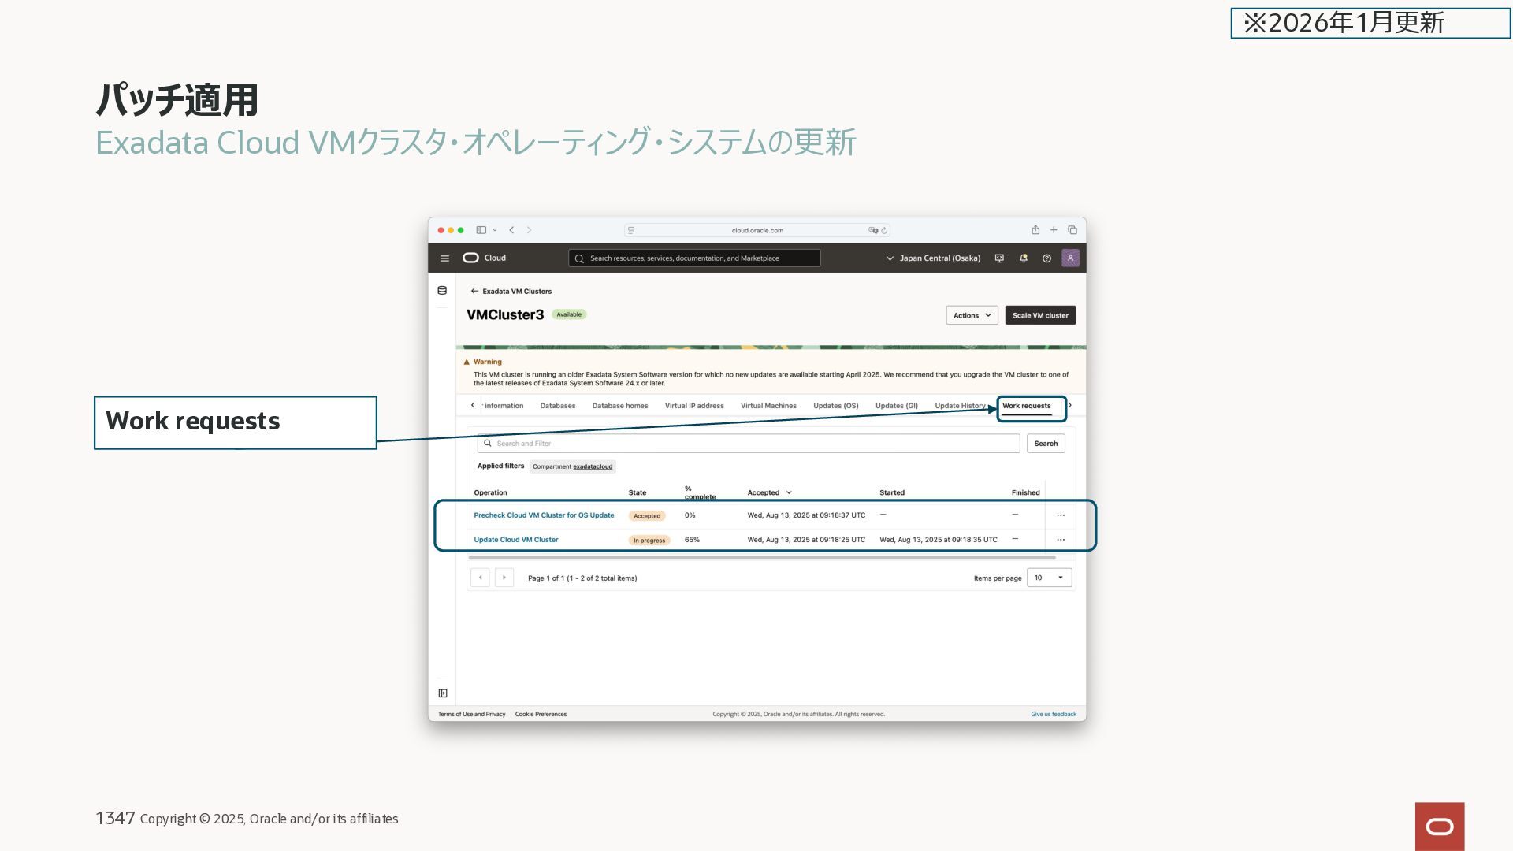Open the Oracle Cloud hamburger navigation menu

point(444,258)
